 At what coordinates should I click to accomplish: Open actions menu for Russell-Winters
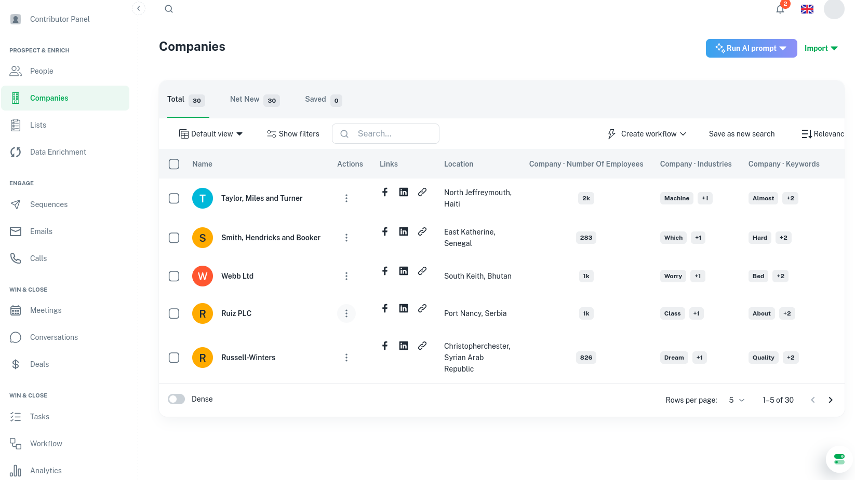(x=346, y=358)
